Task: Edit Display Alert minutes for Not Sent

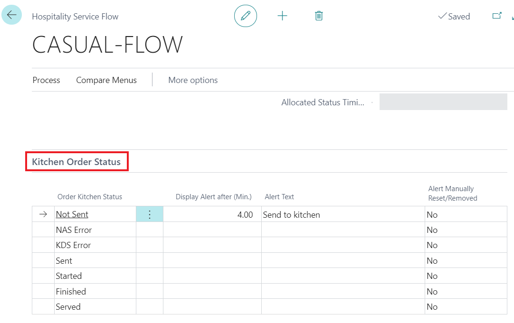Action: [x=212, y=214]
